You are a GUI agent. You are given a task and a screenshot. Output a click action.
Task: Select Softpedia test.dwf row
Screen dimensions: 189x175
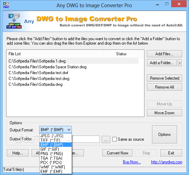73,73
